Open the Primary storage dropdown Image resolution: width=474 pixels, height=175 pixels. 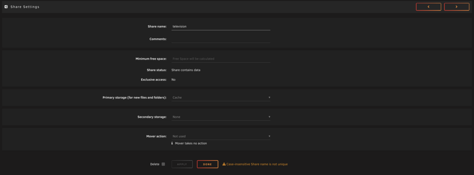click(x=221, y=97)
